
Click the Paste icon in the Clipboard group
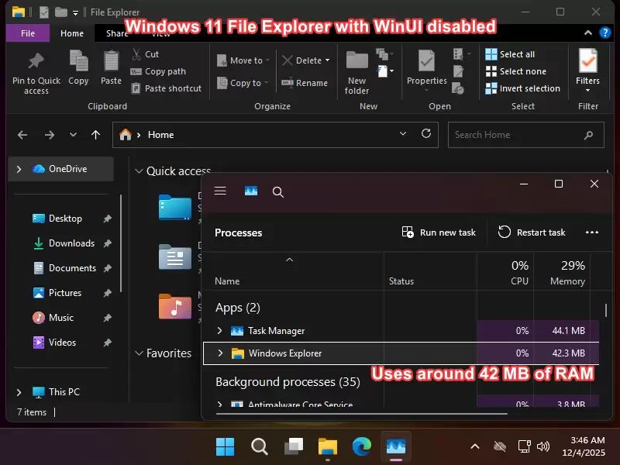pos(110,66)
